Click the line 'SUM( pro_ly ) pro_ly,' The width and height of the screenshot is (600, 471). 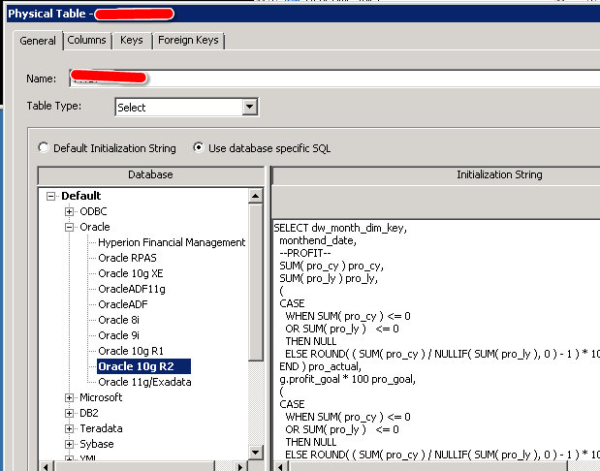point(329,278)
